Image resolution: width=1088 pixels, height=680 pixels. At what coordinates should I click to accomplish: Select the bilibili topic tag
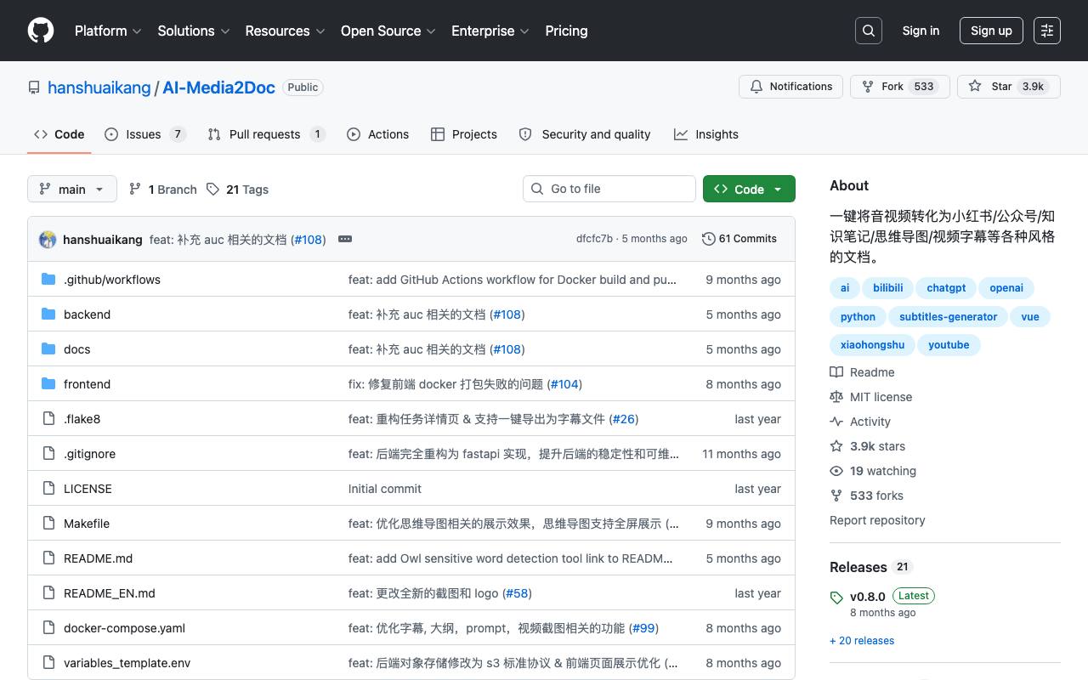(888, 288)
